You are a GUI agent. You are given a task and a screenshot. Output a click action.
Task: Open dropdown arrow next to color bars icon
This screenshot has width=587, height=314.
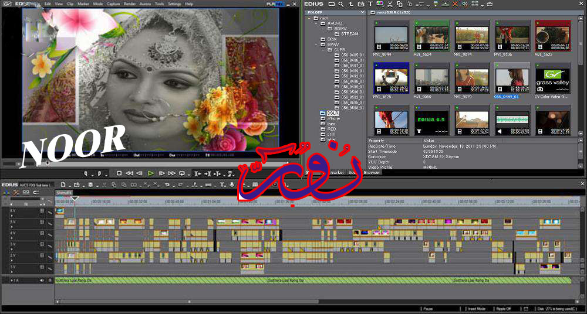[x=384, y=5]
